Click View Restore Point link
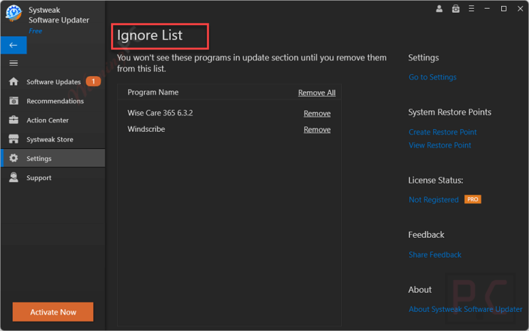This screenshot has height=331, width=529. click(440, 145)
